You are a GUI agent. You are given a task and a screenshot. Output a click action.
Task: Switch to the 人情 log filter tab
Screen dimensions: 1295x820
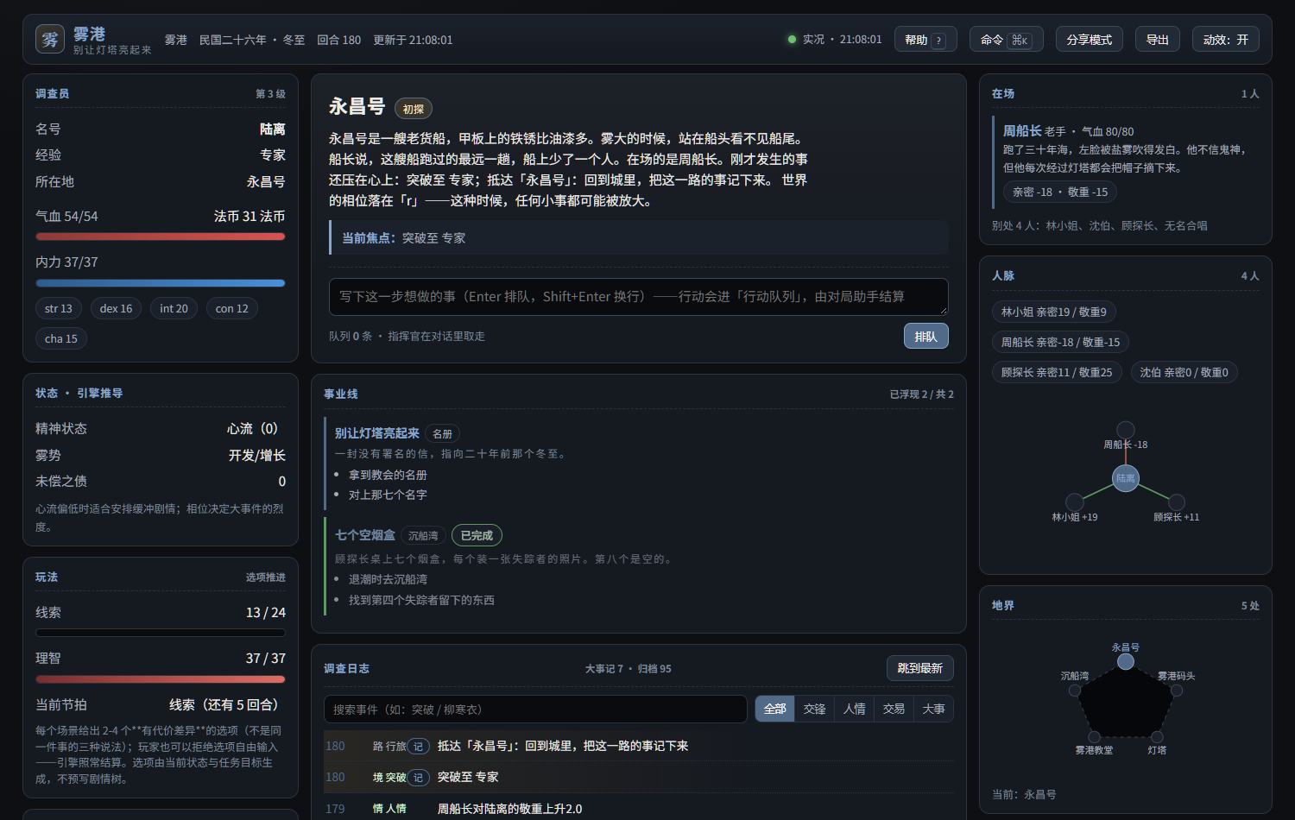click(x=855, y=709)
